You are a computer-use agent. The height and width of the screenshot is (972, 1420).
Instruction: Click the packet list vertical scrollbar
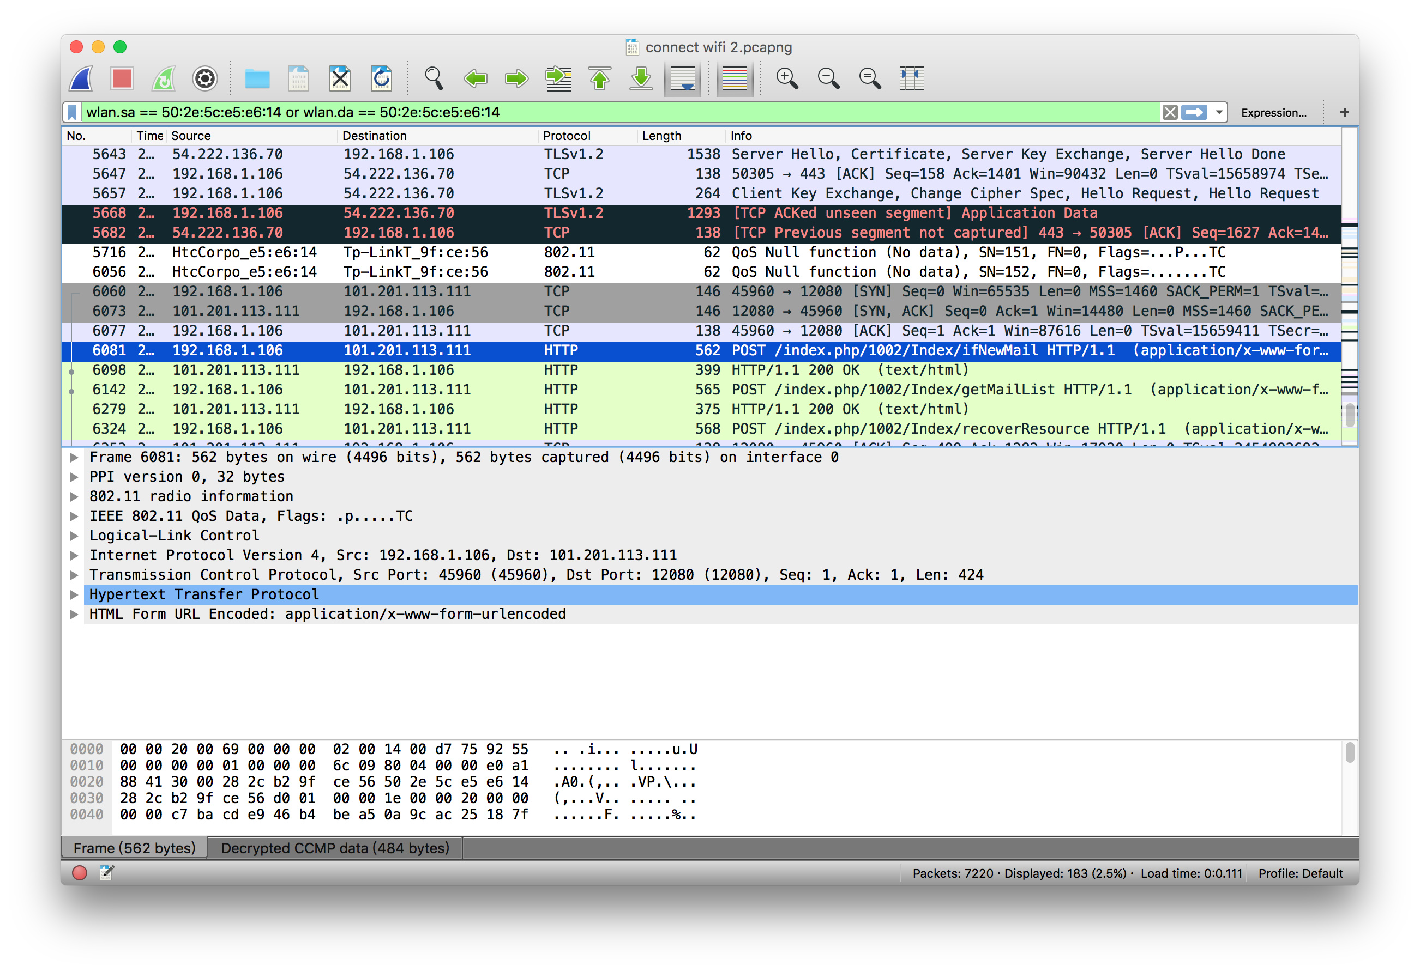(x=1349, y=415)
